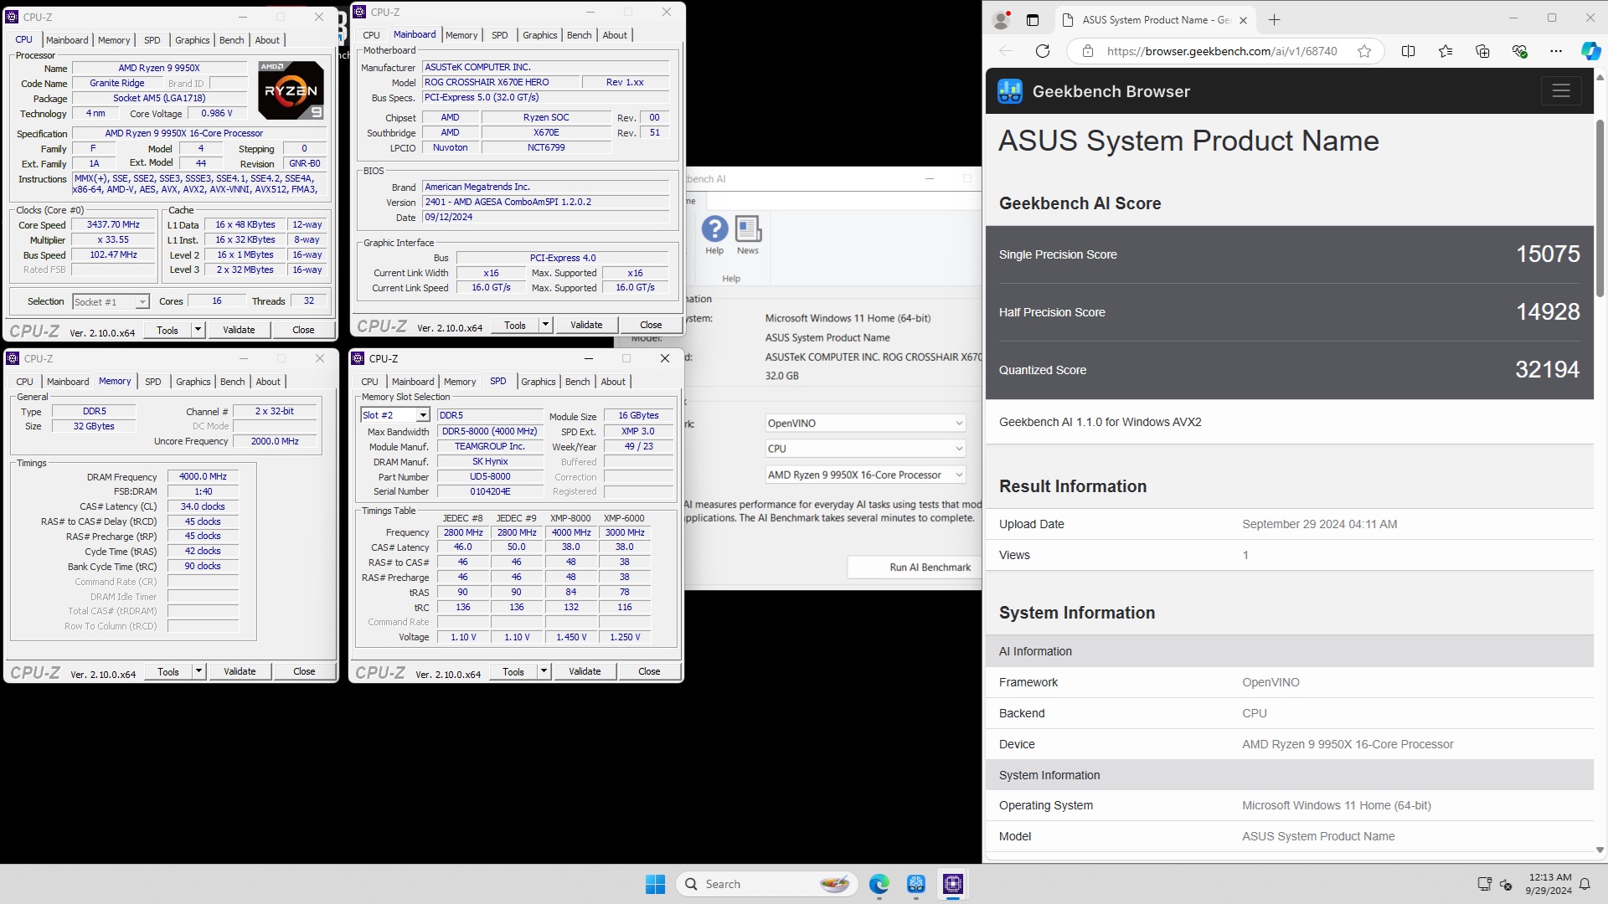Open AMD Ryzen 9 9950X device dropdown
The width and height of the screenshot is (1608, 904).
click(865, 475)
